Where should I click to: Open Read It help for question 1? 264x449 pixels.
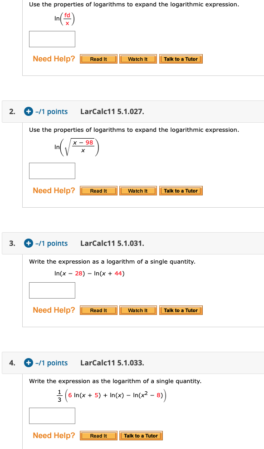pos(98,59)
